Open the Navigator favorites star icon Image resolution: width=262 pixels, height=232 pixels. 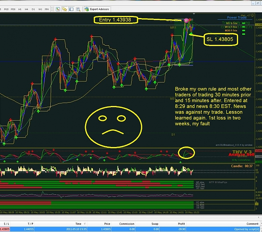[x=65, y=9]
